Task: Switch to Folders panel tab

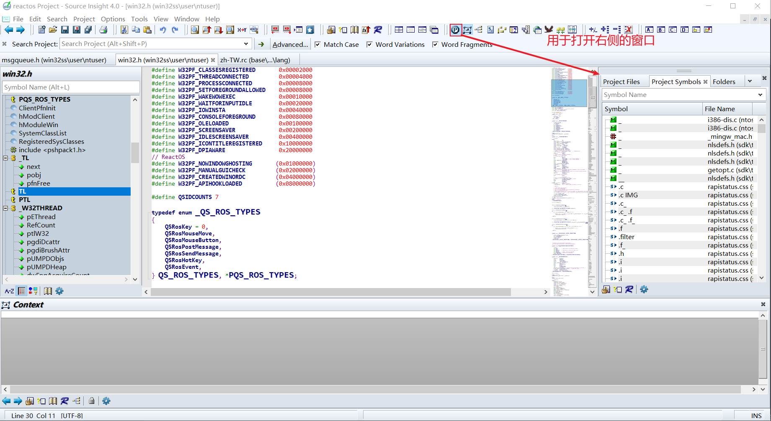Action: point(724,82)
